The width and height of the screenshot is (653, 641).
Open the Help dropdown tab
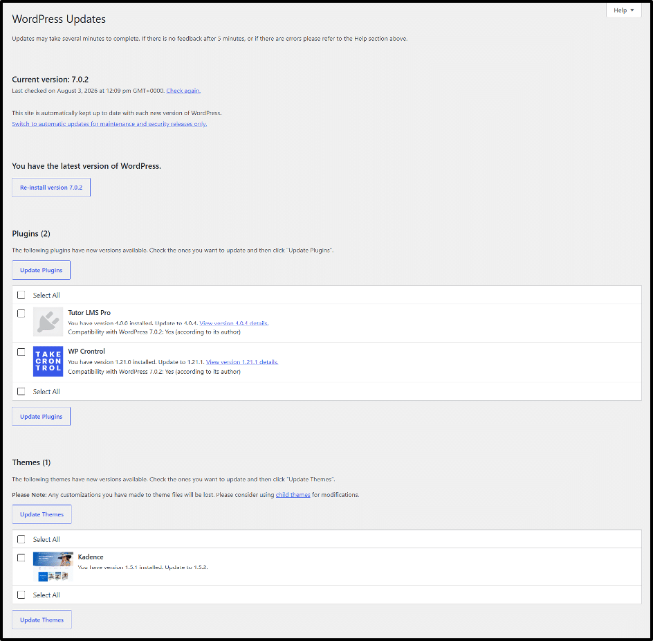(623, 10)
